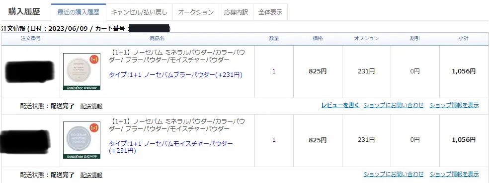
Task: Switch to 全体表示 tab
Action: tap(270, 12)
